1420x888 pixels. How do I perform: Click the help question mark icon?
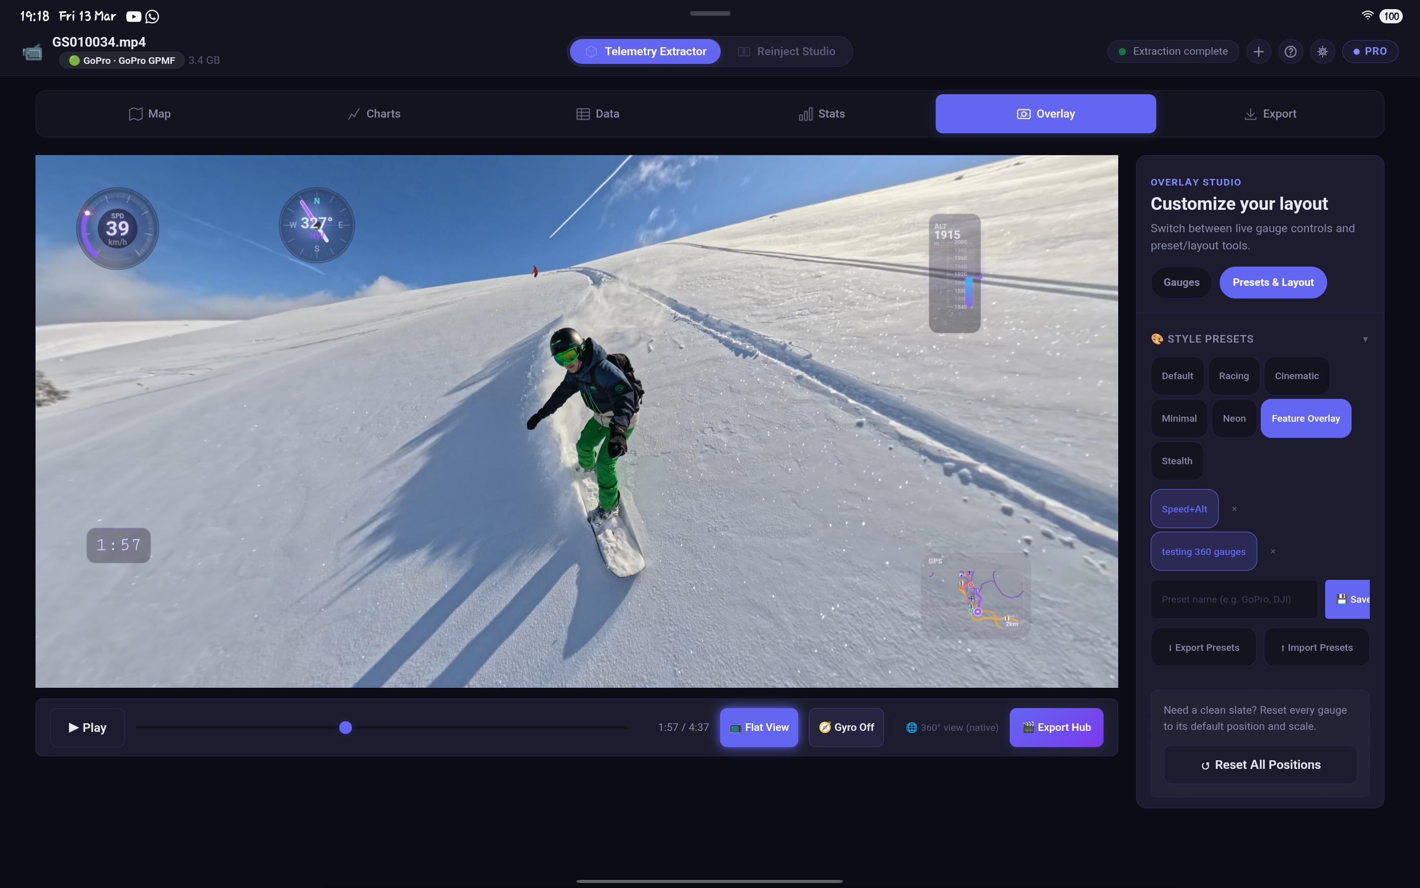(x=1291, y=51)
